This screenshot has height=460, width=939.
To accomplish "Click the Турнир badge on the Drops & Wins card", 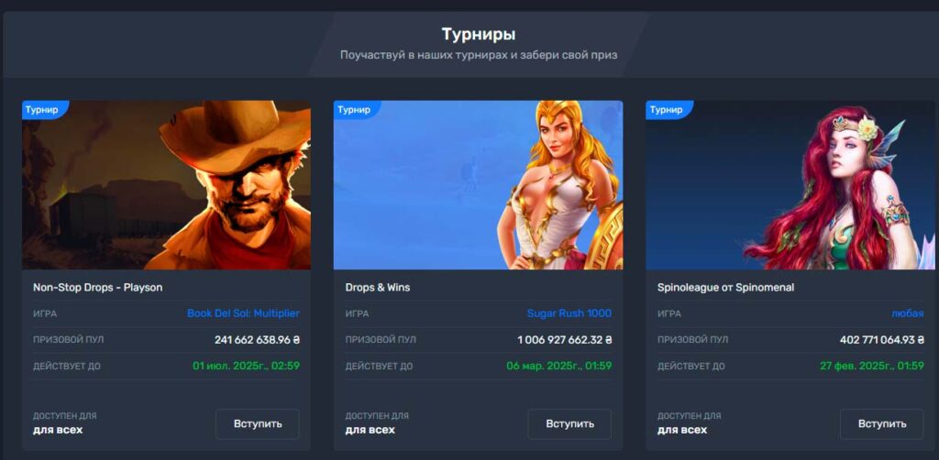I will tap(355, 110).
